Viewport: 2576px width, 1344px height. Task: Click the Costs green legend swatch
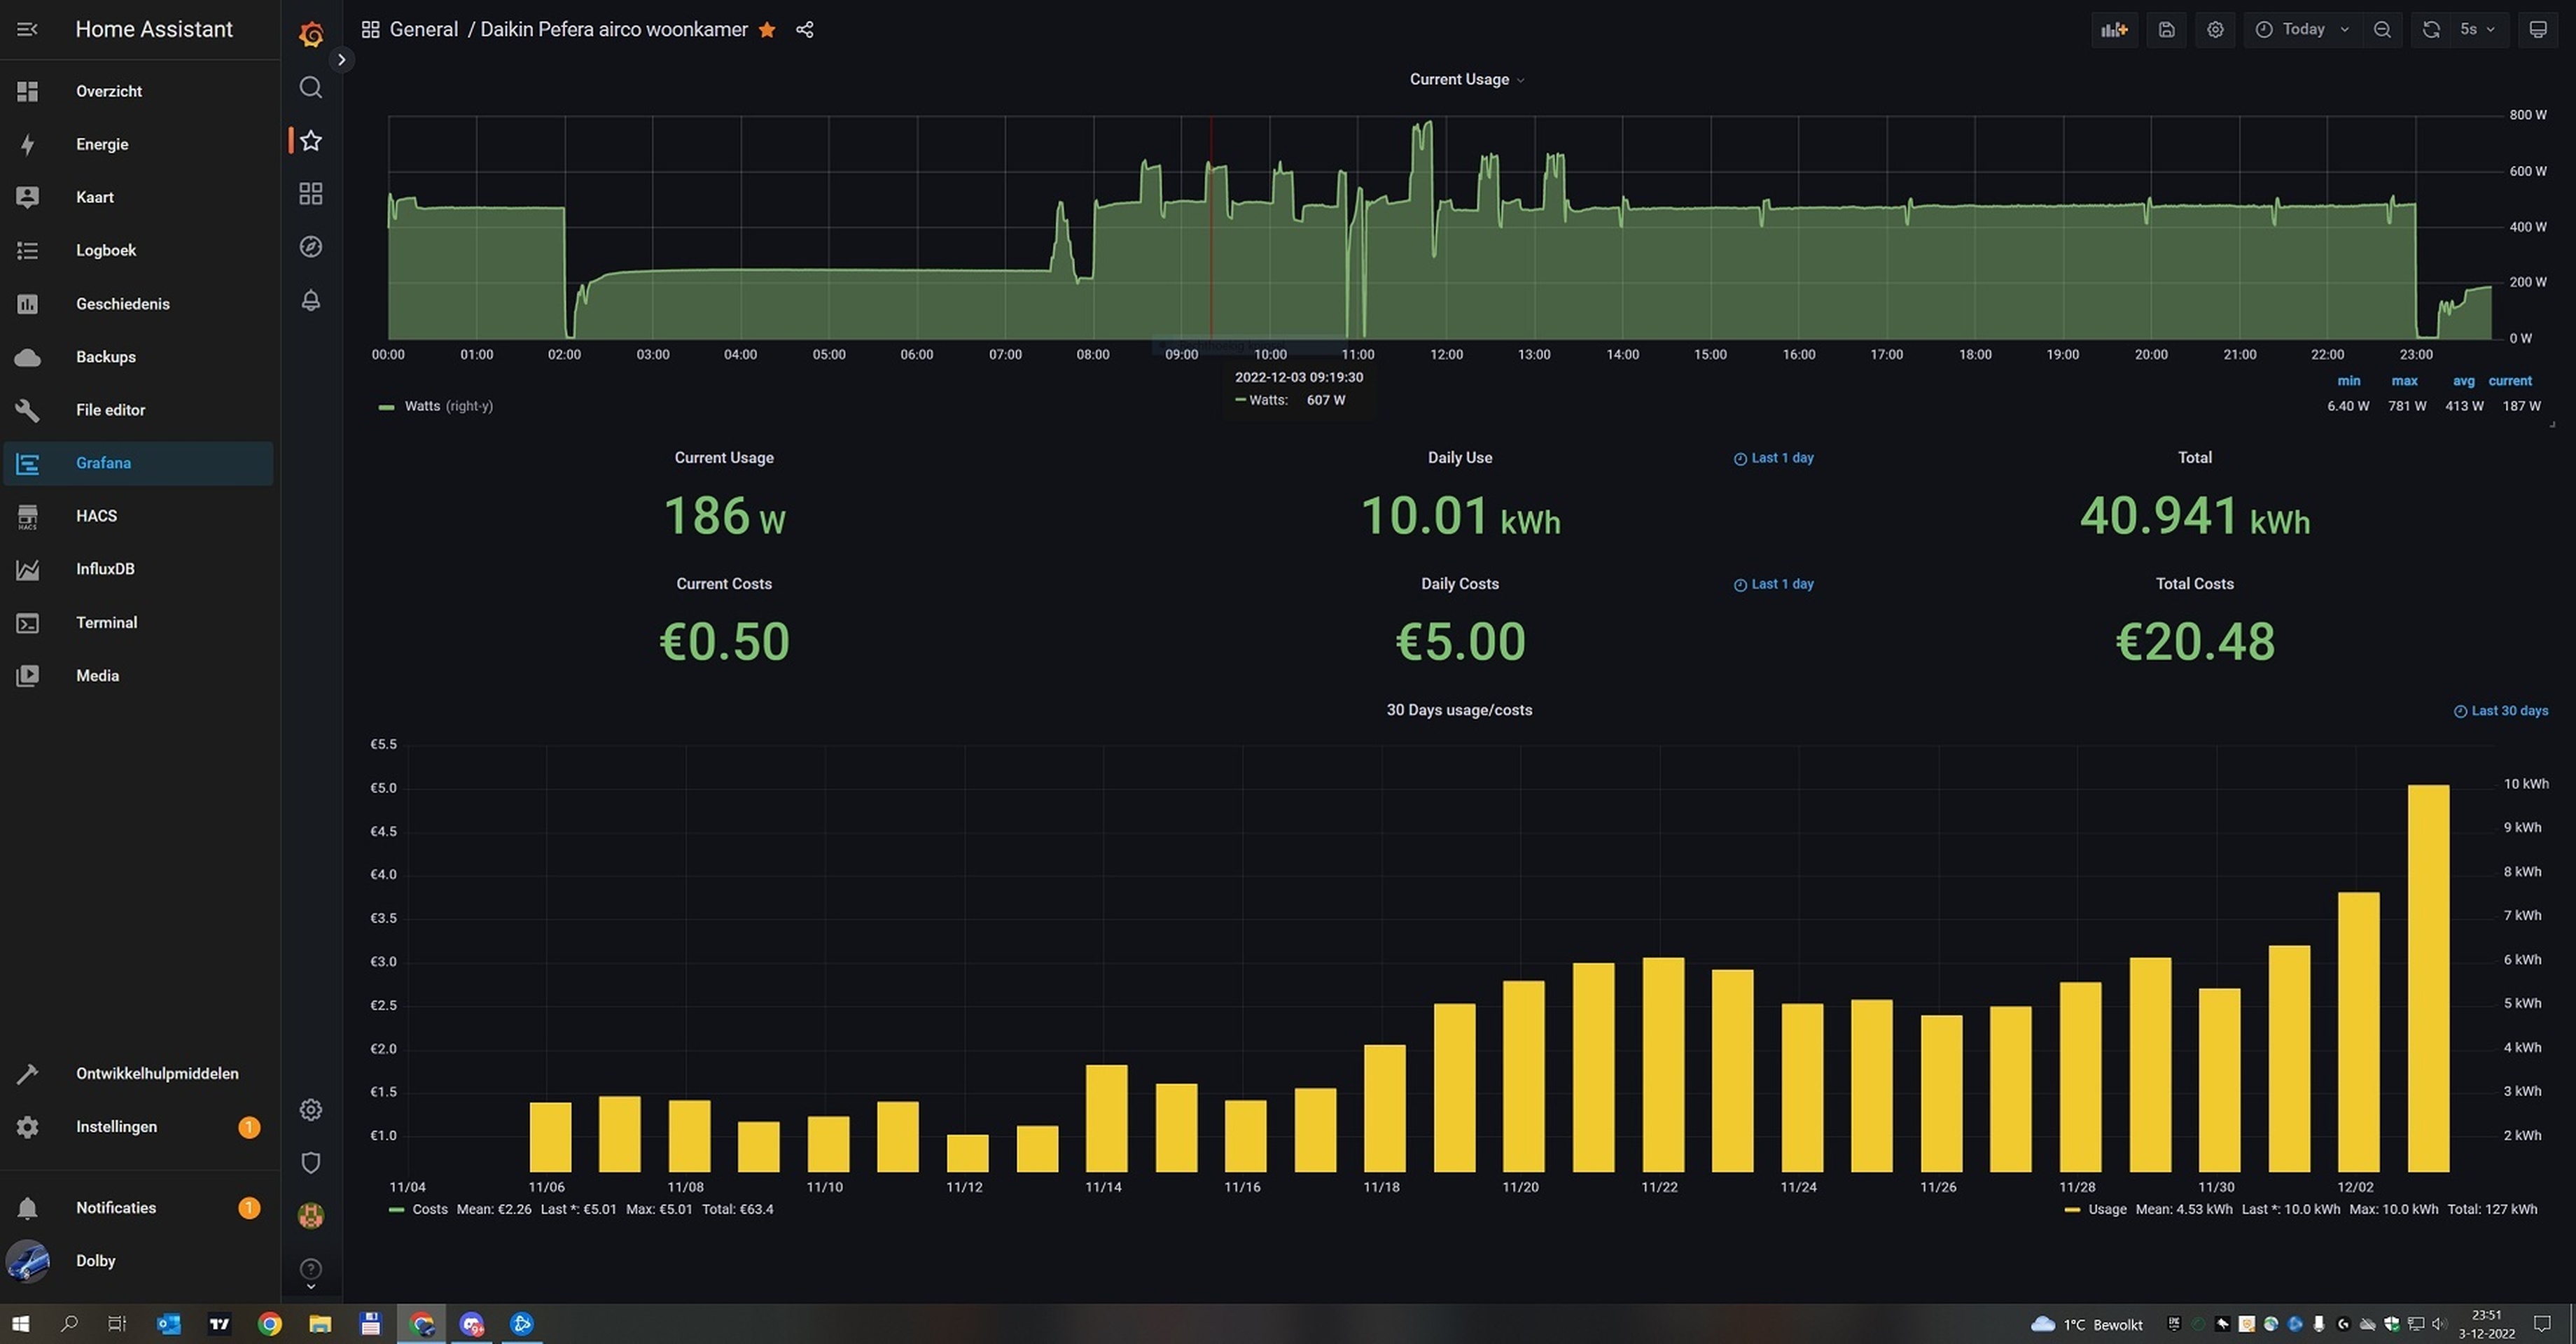click(x=396, y=1209)
